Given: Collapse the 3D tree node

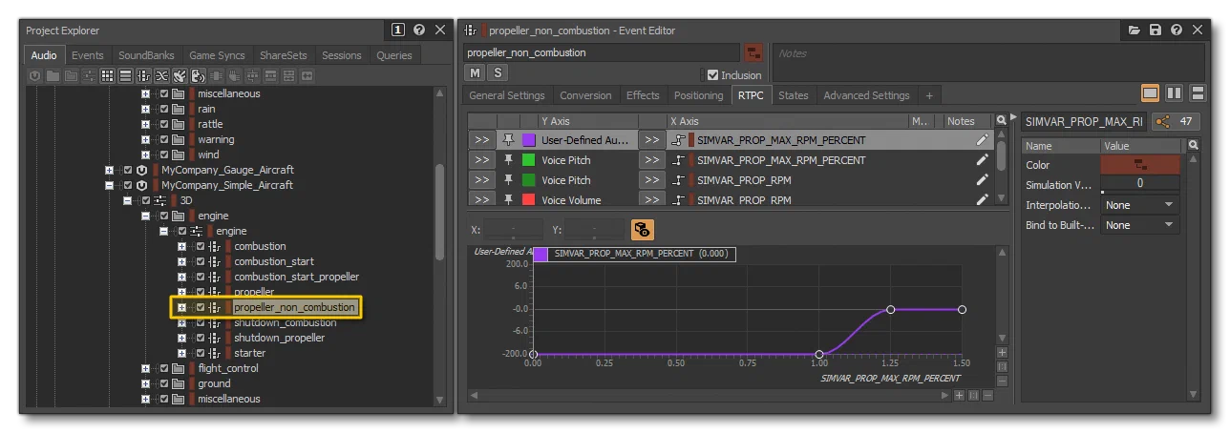Looking at the screenshot, I should [x=128, y=200].
